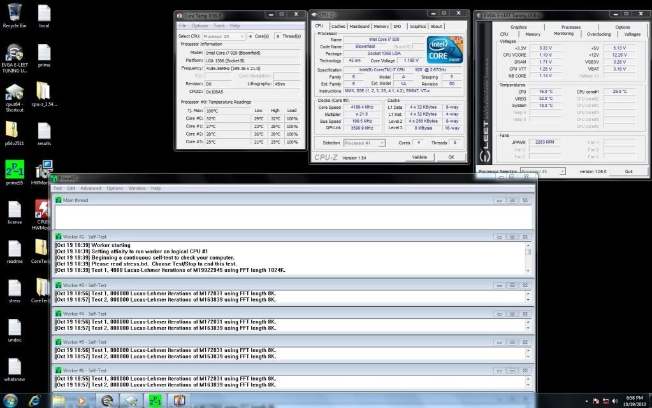Open the Test menu in Prime95
This screenshot has width=652, height=408.
[58, 188]
